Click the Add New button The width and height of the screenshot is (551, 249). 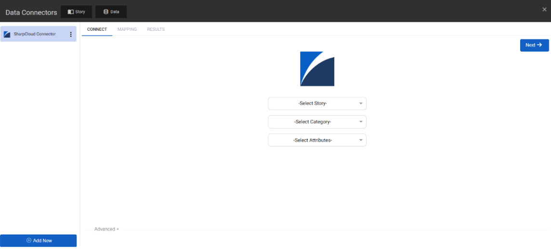click(39, 240)
